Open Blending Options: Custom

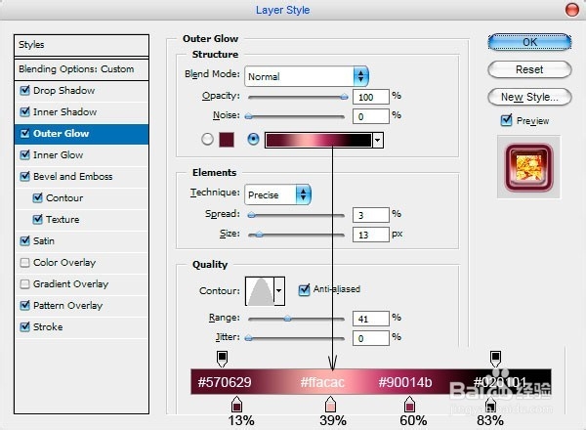[x=81, y=69]
